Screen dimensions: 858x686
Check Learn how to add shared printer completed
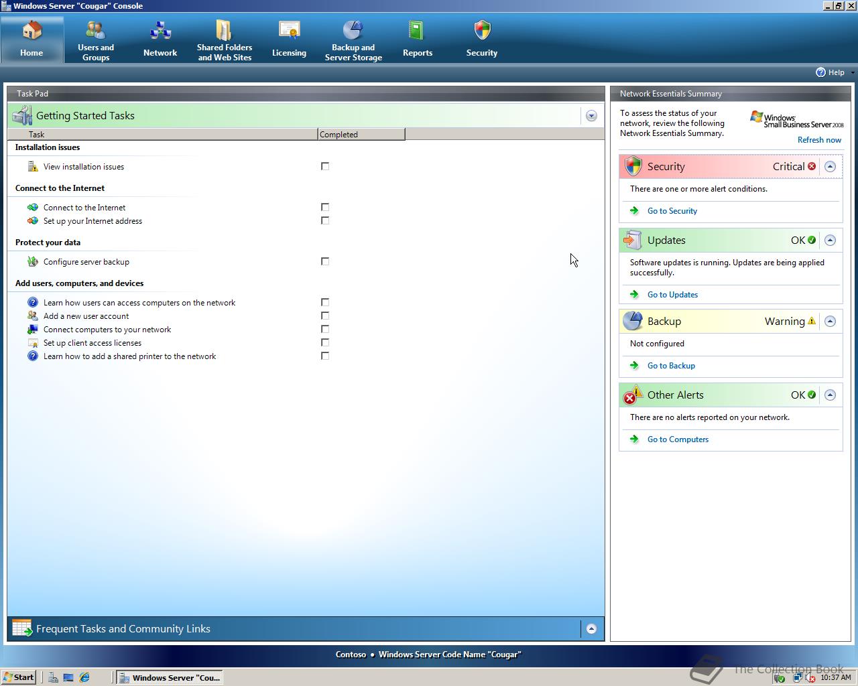pos(325,356)
